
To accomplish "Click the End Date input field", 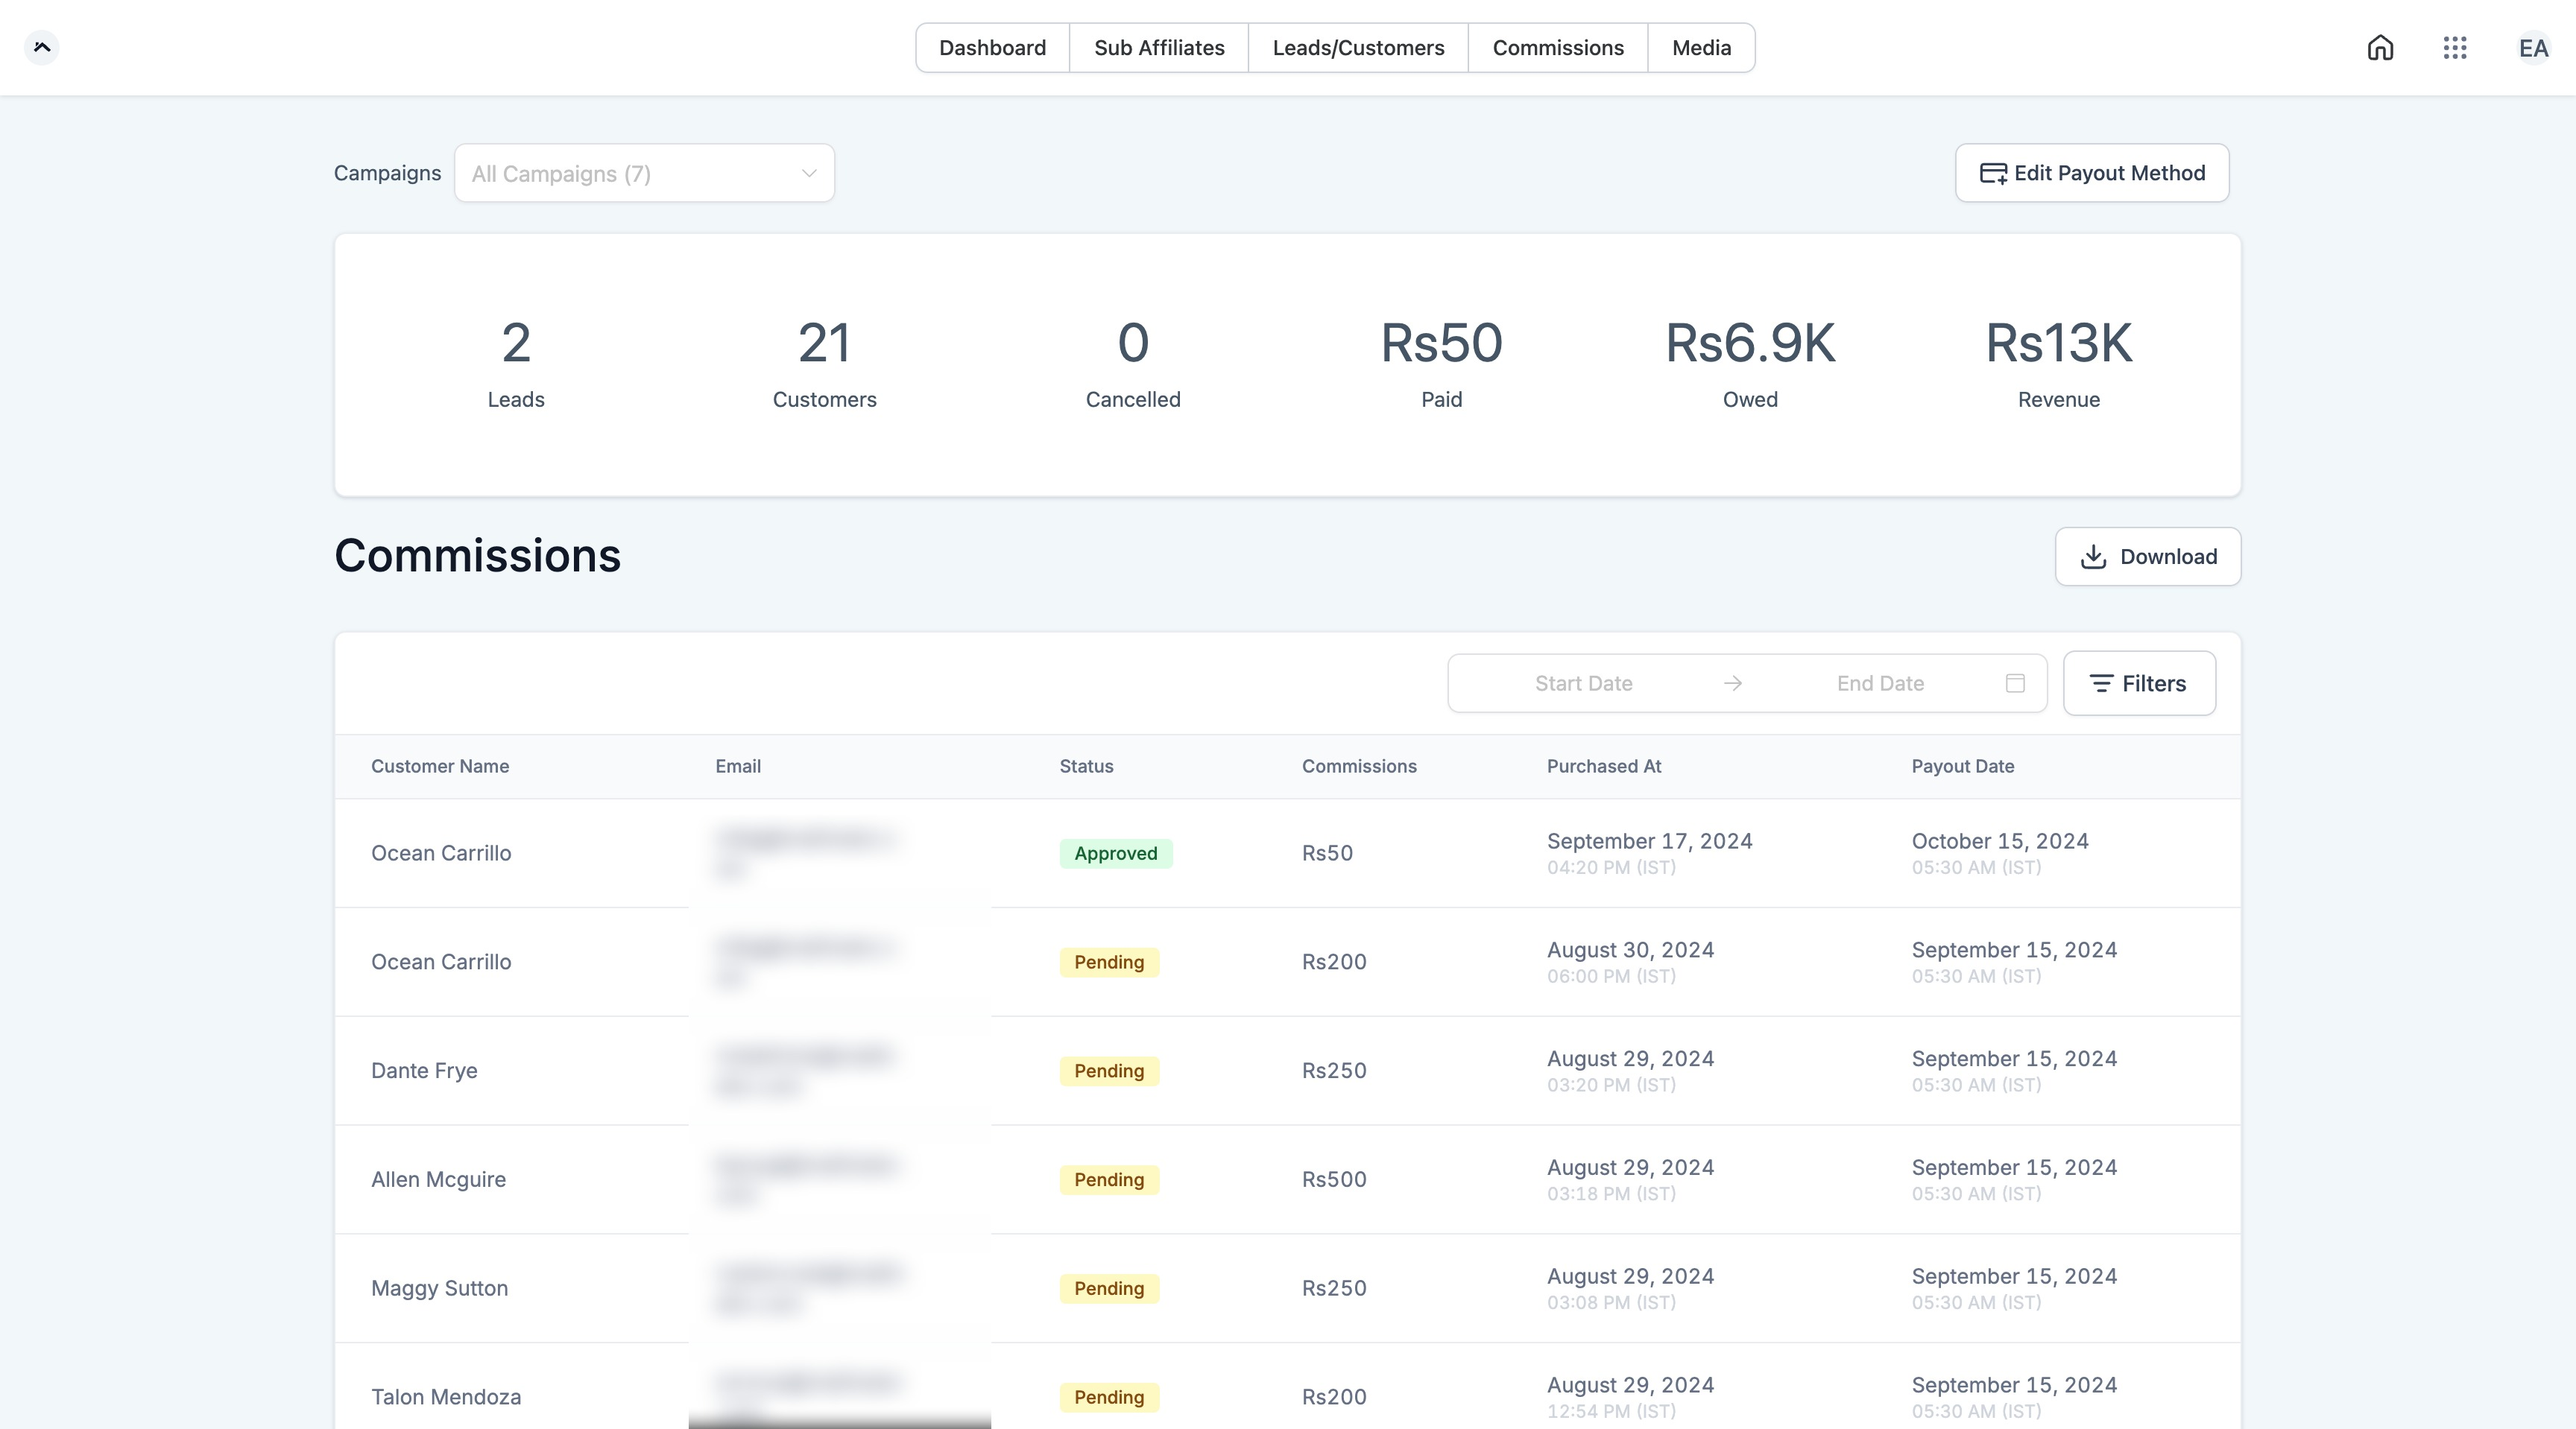I will point(1880,683).
